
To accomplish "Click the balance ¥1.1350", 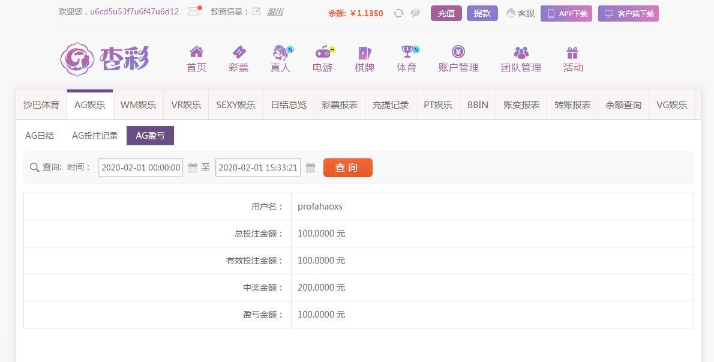I will pyautogui.click(x=367, y=13).
